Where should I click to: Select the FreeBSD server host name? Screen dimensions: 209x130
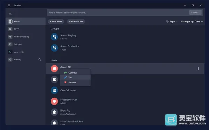tap(69, 100)
